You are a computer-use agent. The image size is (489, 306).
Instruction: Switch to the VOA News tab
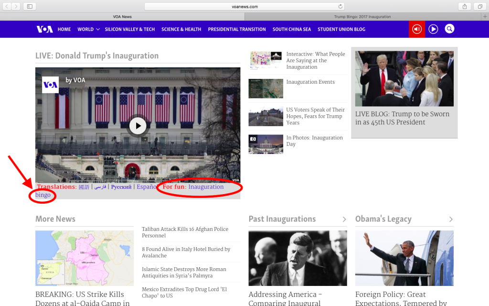(122, 17)
